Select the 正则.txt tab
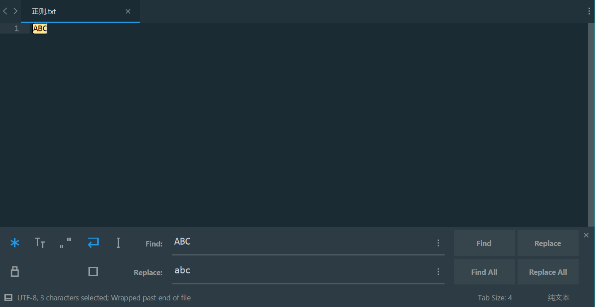This screenshot has width=595, height=307. pos(66,11)
